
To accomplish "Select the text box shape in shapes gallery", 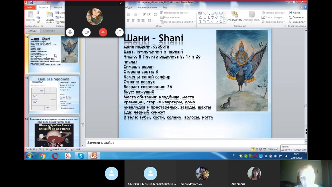I will coord(200,13).
